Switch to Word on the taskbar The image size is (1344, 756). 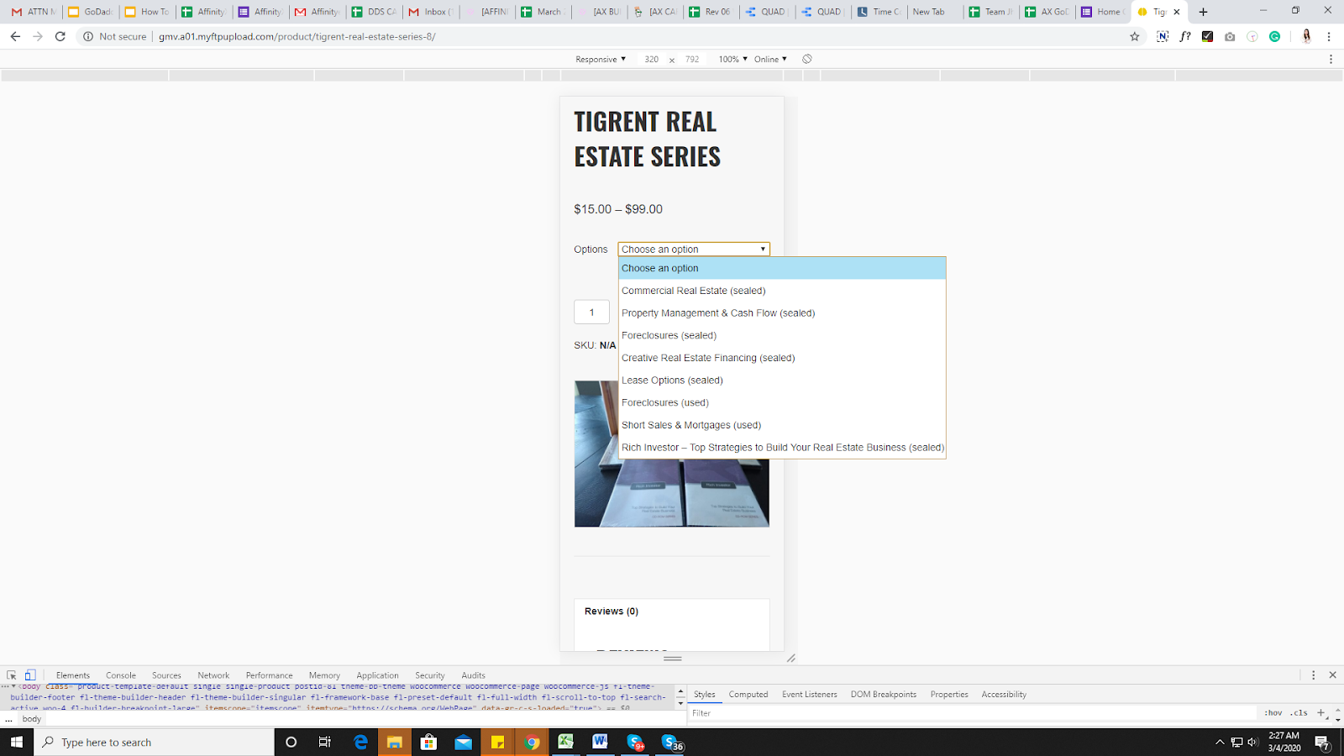[600, 742]
